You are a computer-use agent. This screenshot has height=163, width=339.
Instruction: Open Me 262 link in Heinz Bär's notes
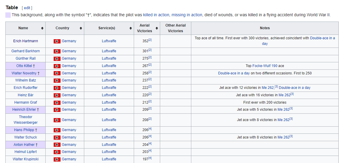284,95
